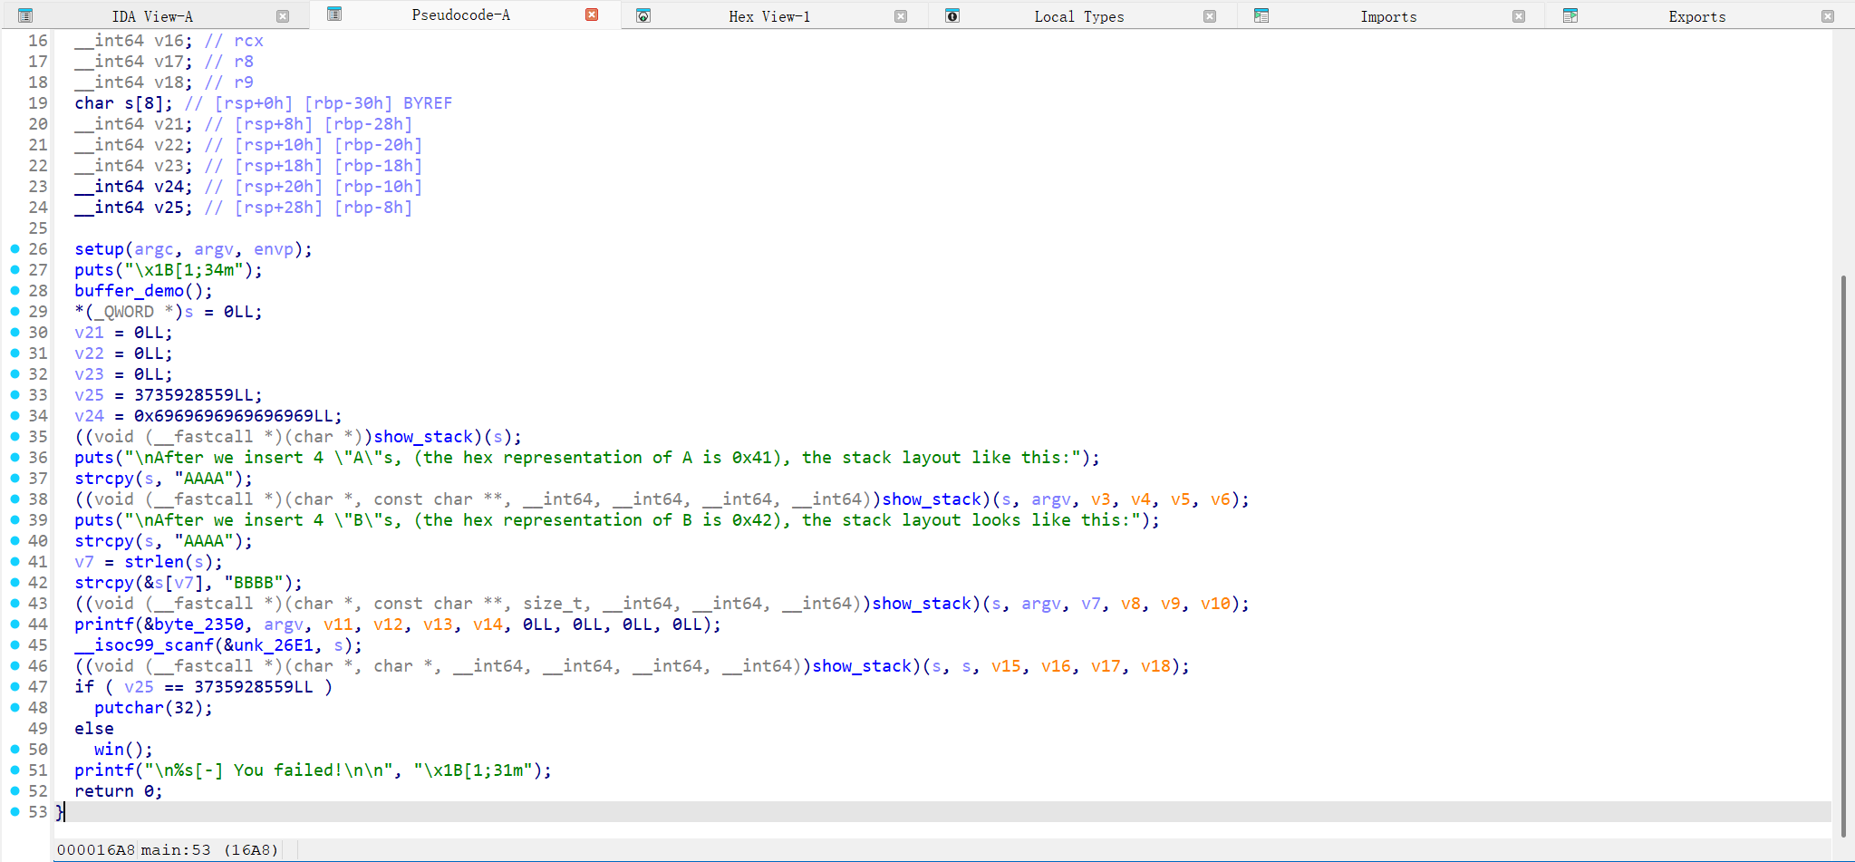Close the Exports tab
Viewport: 1855px width, 862px height.
(x=1828, y=16)
